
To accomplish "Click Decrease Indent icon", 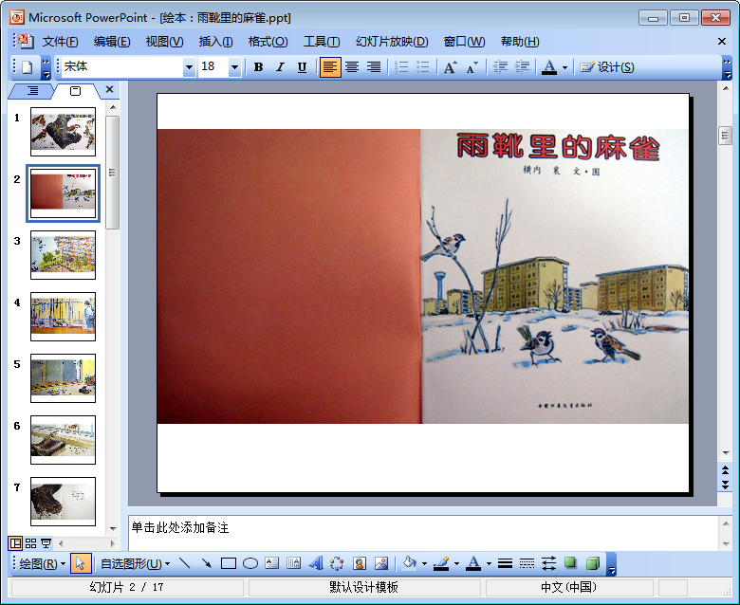I will click(500, 67).
